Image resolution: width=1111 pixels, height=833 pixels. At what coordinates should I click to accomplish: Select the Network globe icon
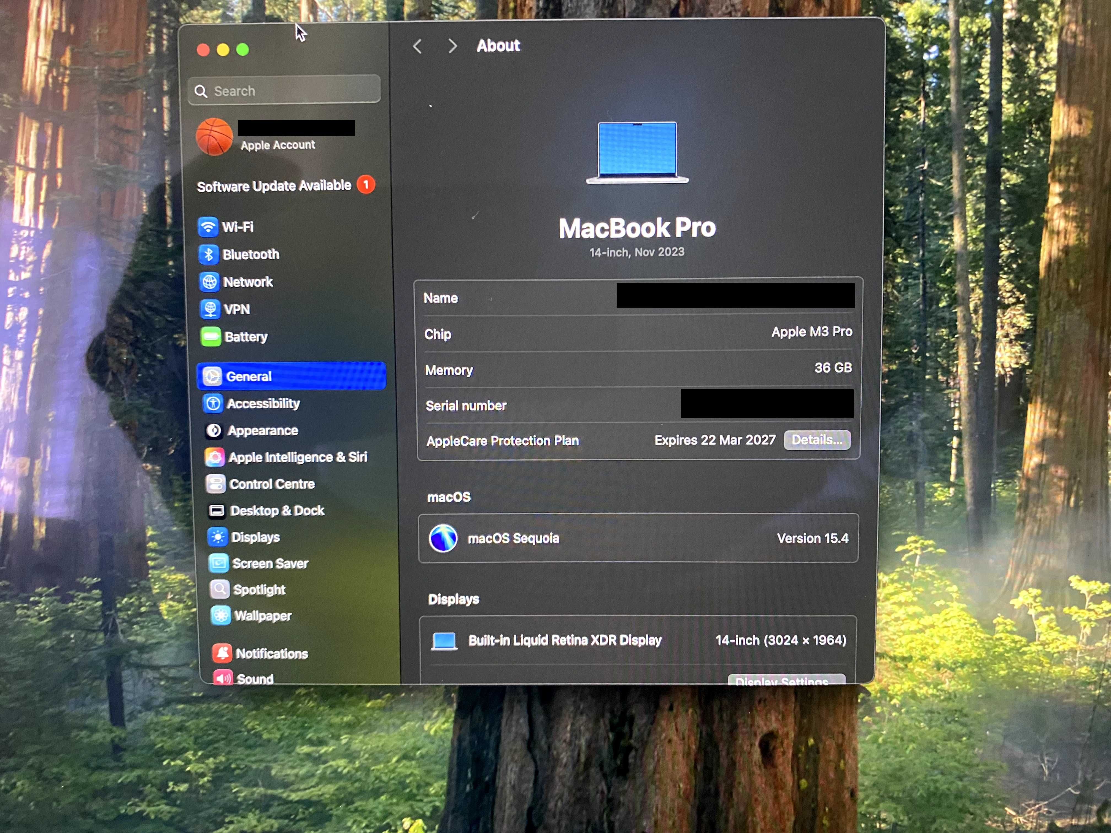coord(209,282)
